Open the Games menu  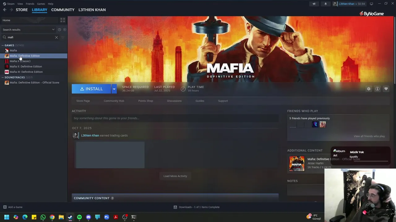point(41,4)
